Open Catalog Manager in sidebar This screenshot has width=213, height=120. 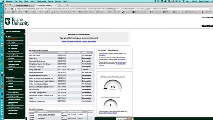click(x=14, y=96)
